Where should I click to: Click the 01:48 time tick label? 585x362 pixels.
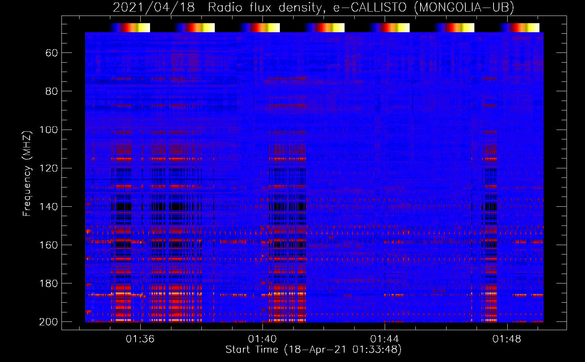tap(507, 339)
